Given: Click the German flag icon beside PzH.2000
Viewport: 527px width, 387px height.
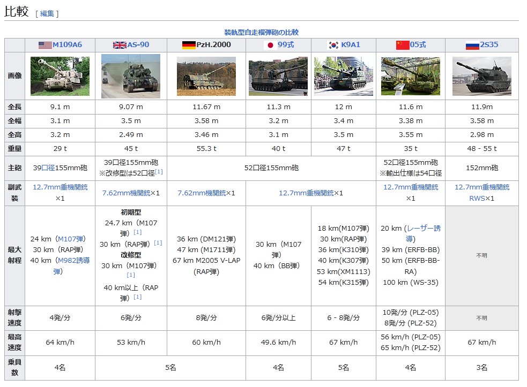Looking at the screenshot, I should (189, 45).
